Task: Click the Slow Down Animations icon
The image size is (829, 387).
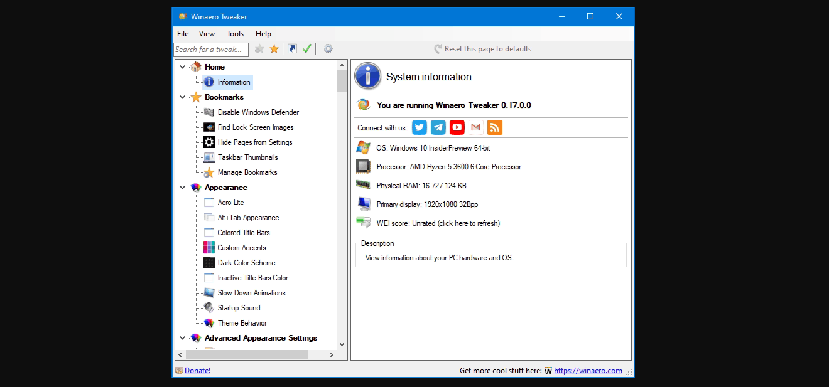Action: [209, 293]
